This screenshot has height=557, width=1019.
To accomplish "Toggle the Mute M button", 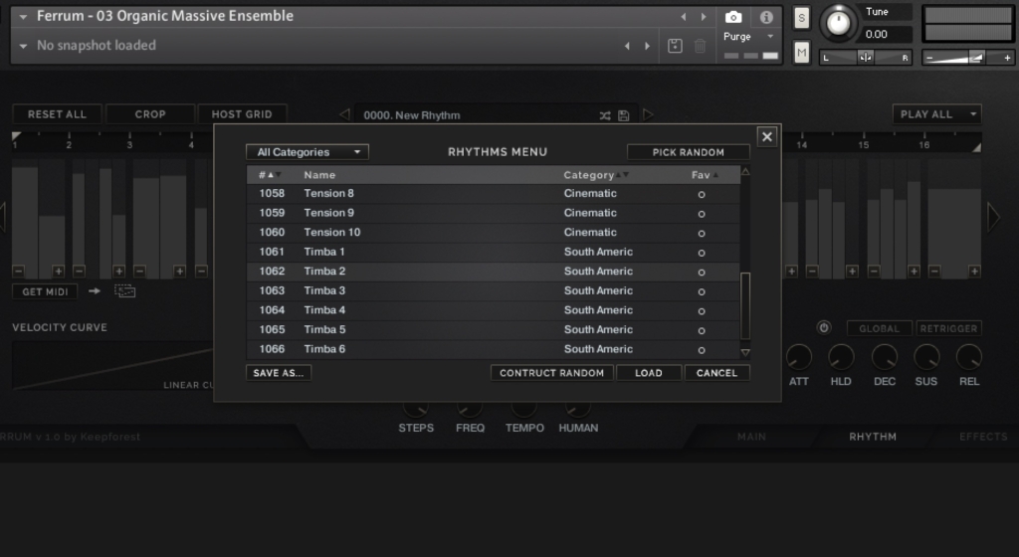I will point(802,51).
